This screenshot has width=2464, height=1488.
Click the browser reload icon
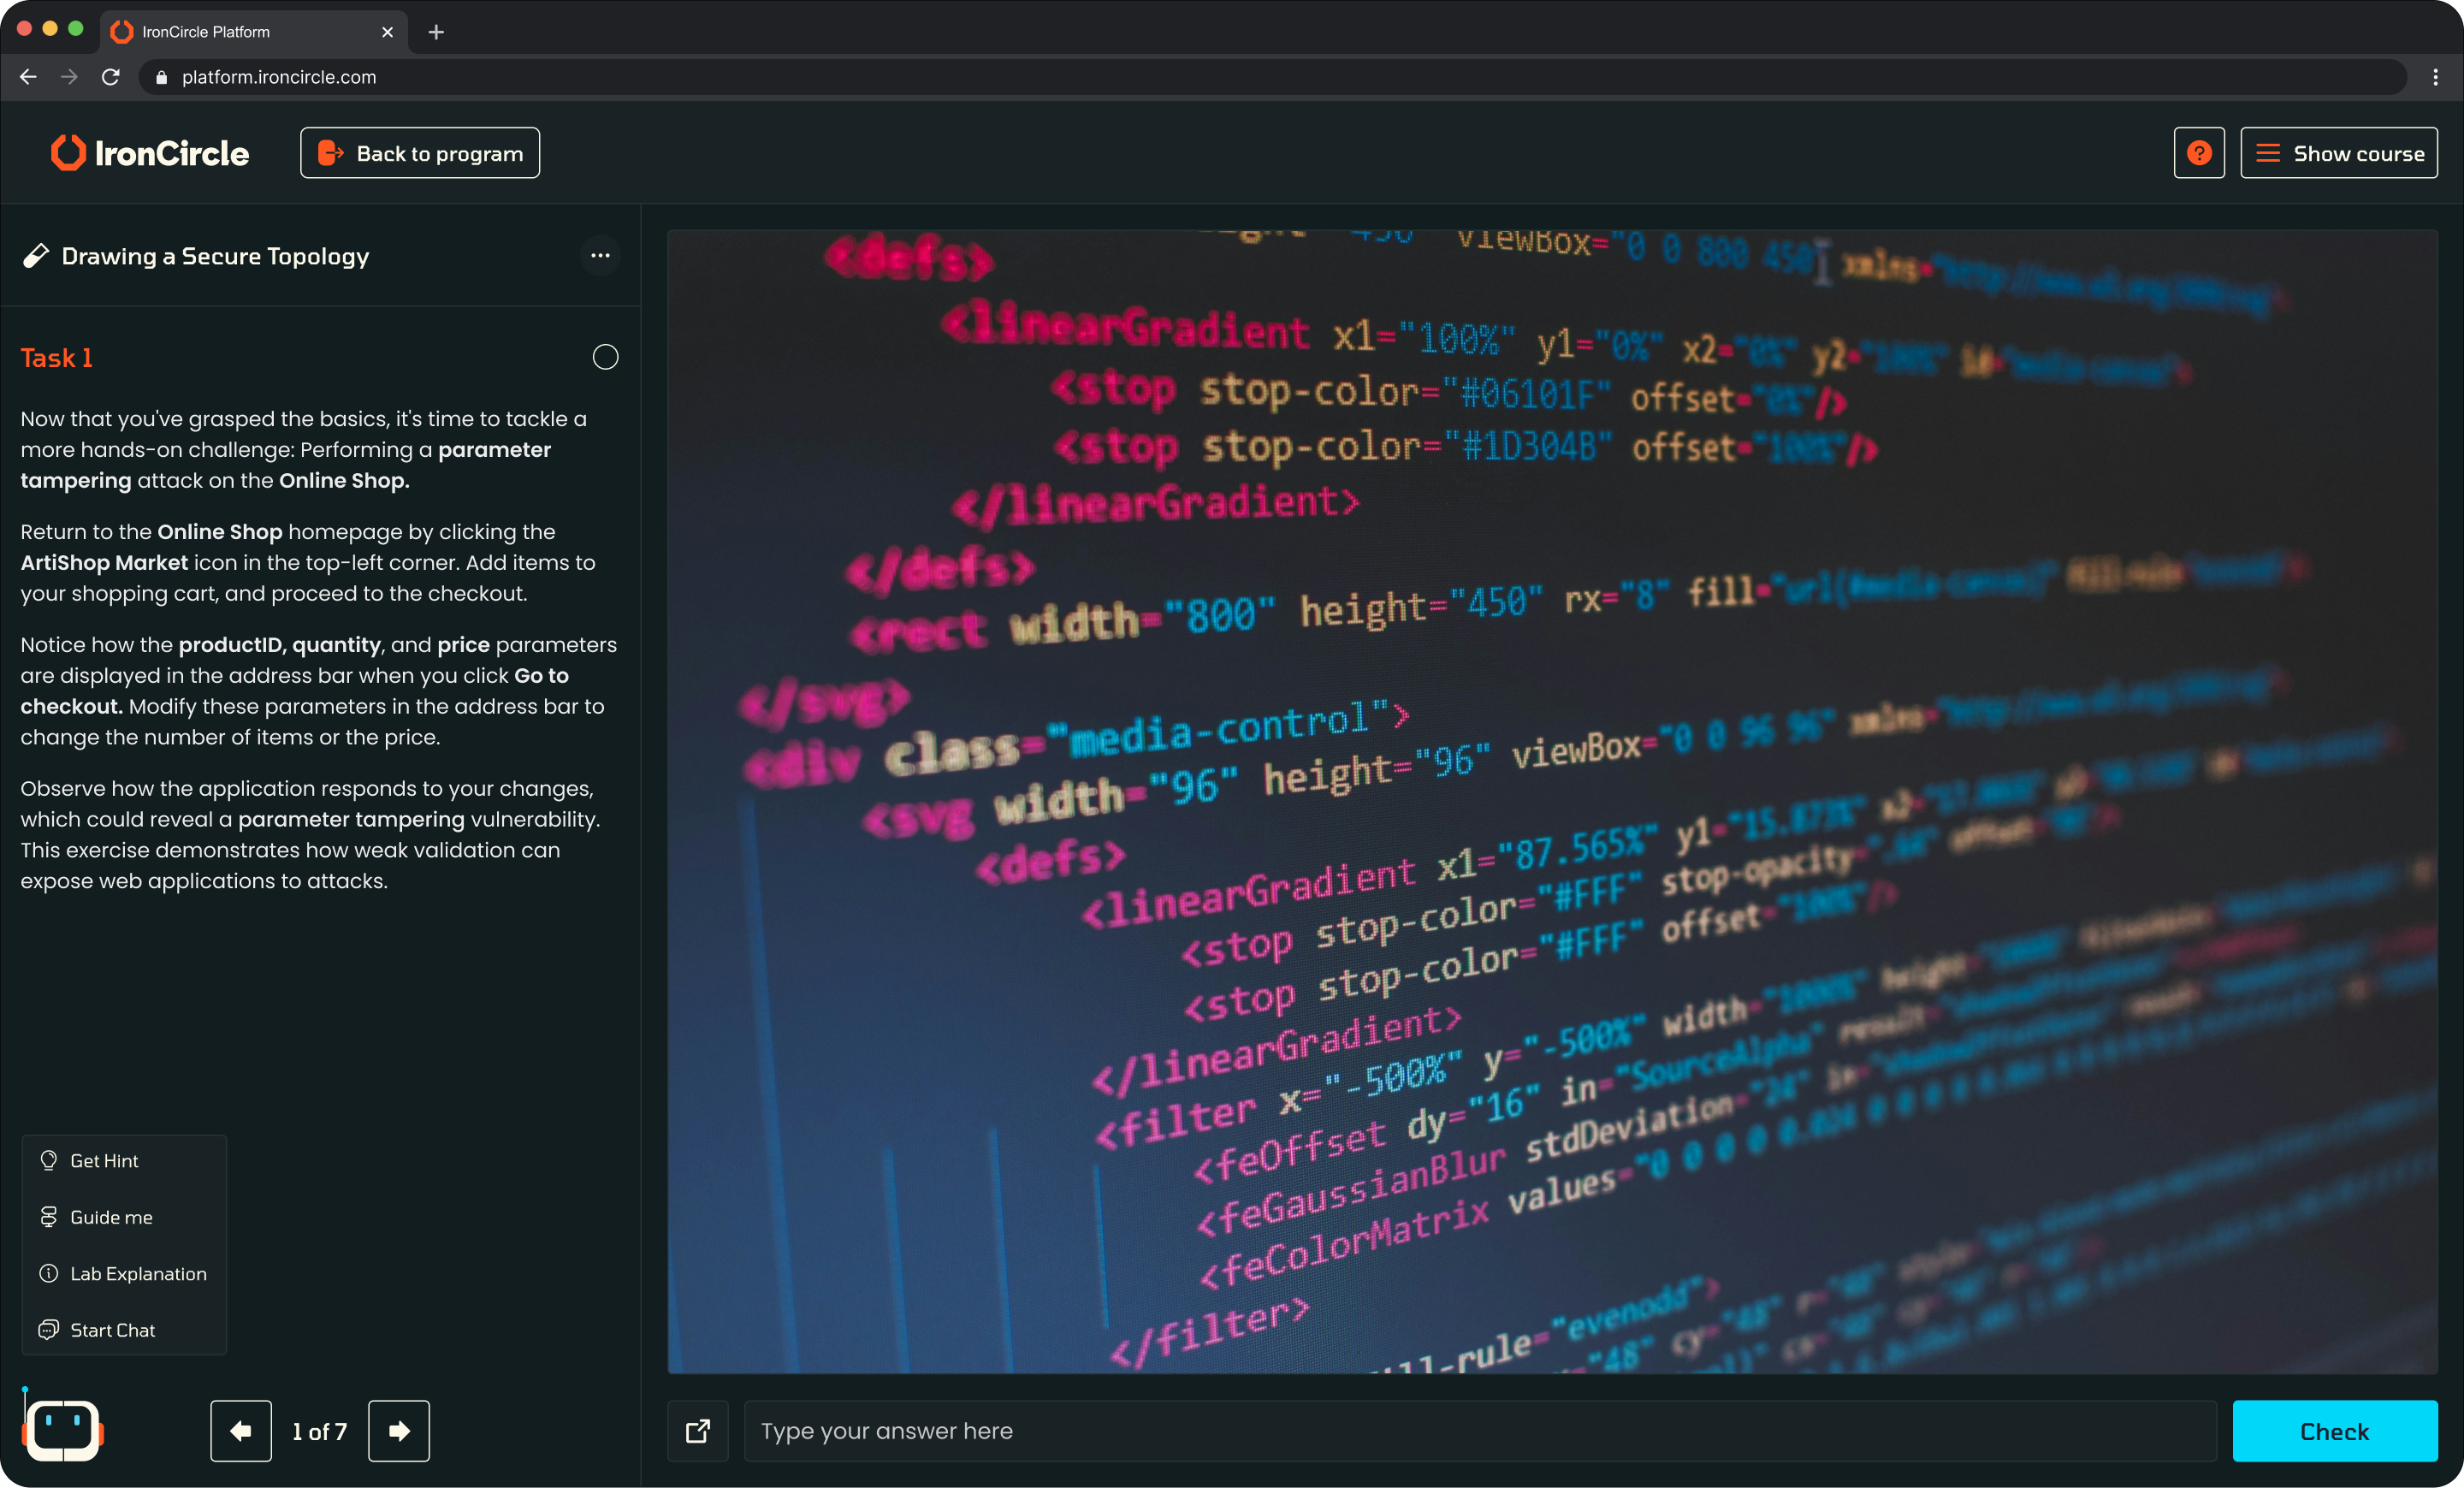[x=111, y=77]
